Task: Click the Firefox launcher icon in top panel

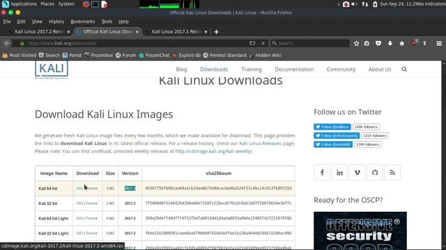Action: point(86,4)
